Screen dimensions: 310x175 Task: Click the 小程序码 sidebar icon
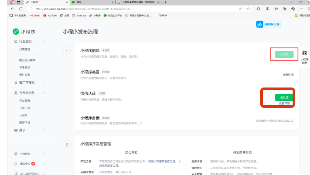tap(16, 154)
